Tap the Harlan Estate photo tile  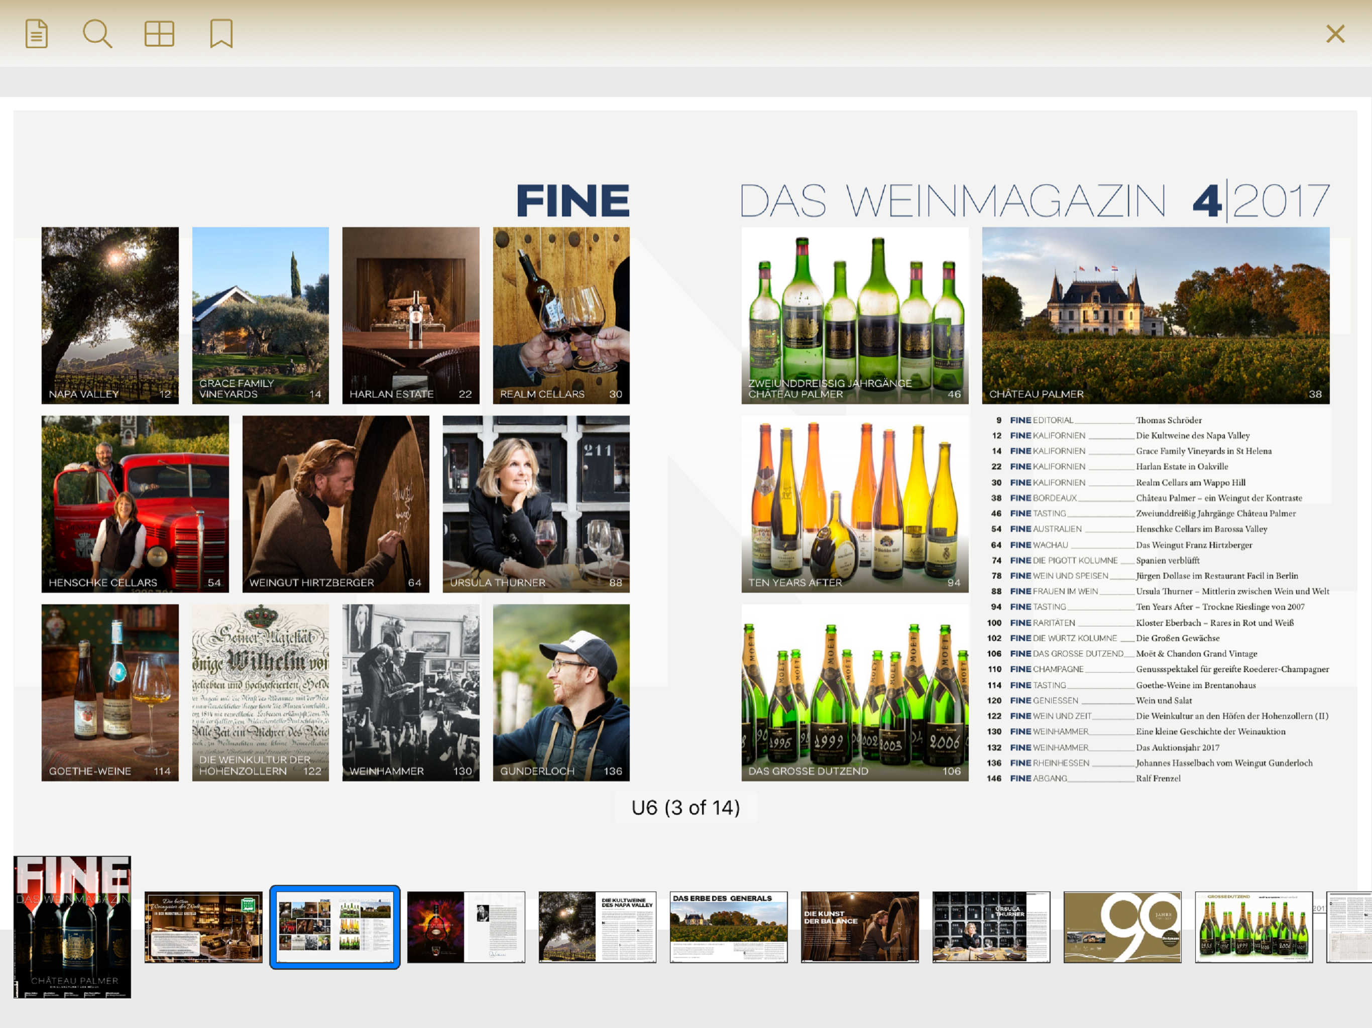pyautogui.click(x=411, y=316)
